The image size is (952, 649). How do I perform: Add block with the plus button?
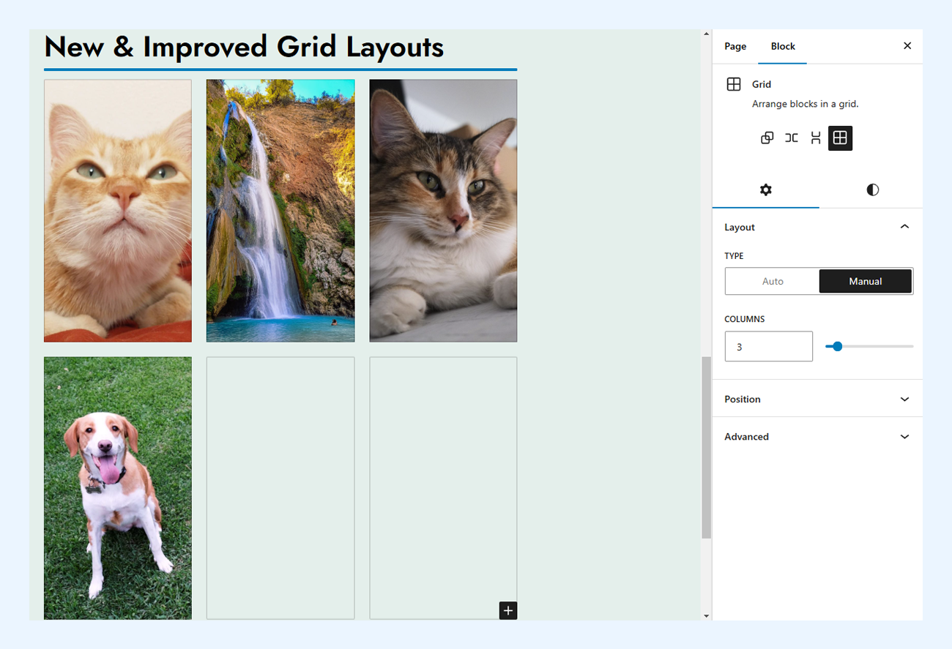508,610
